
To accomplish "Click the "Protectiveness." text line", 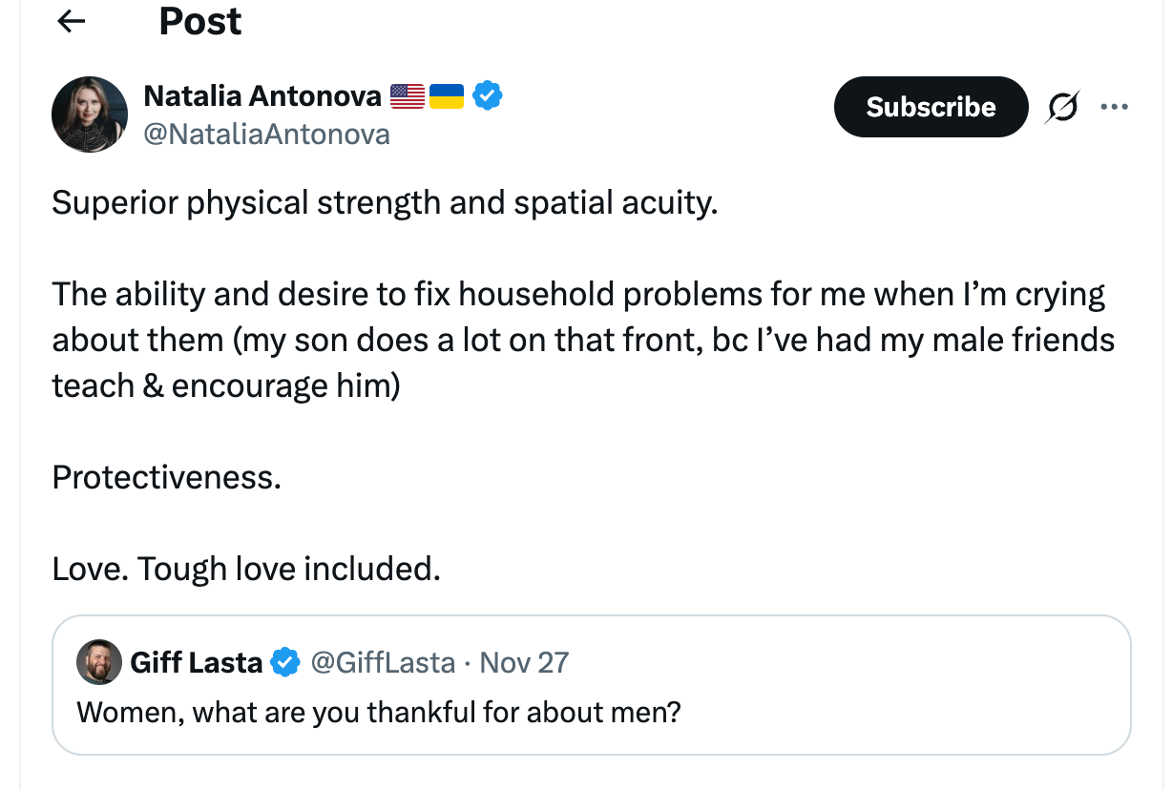I will point(167,477).
